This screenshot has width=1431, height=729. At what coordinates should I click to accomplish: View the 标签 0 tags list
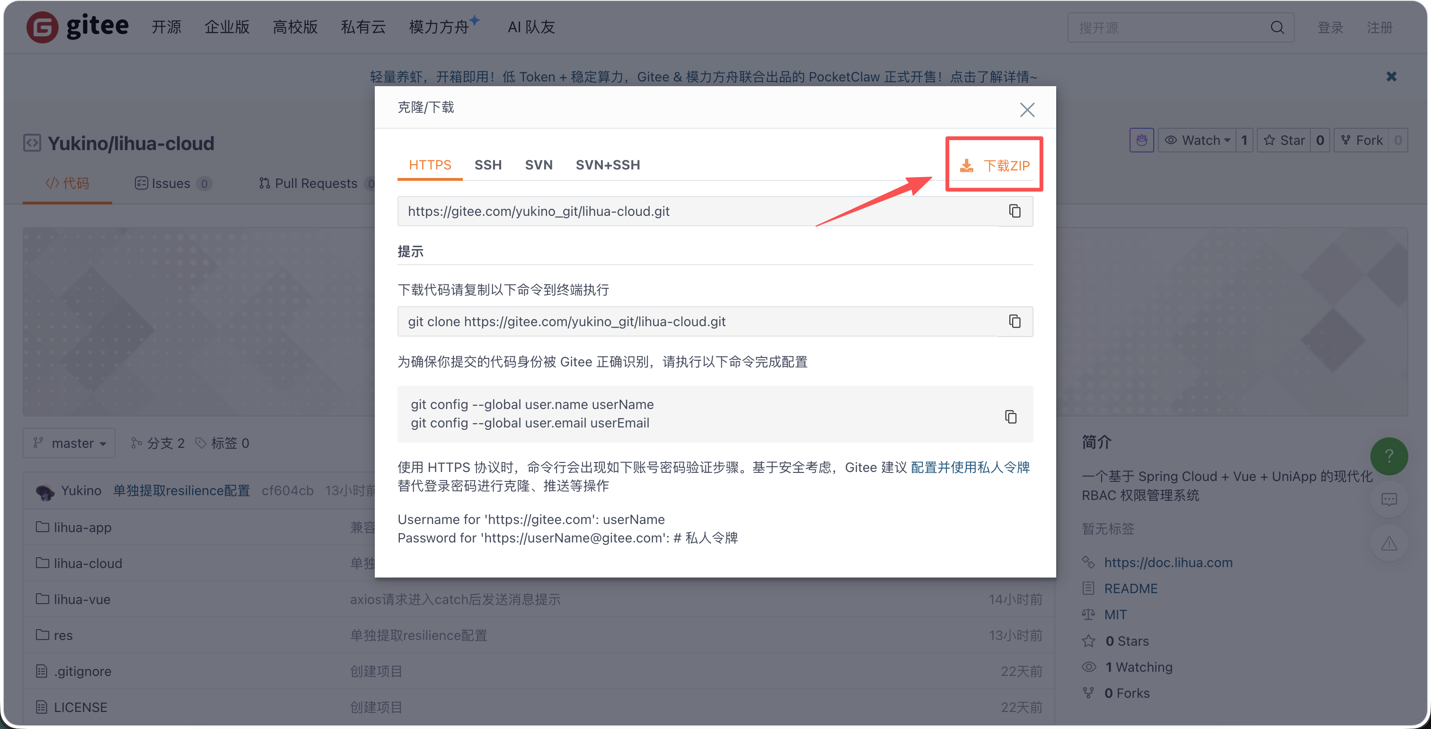click(x=222, y=443)
